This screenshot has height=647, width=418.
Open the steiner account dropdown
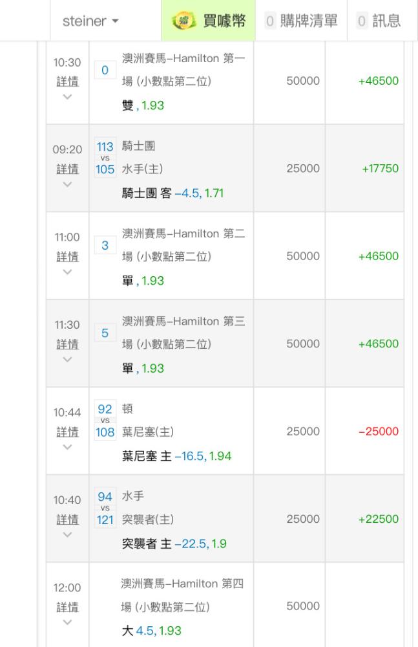tap(90, 21)
